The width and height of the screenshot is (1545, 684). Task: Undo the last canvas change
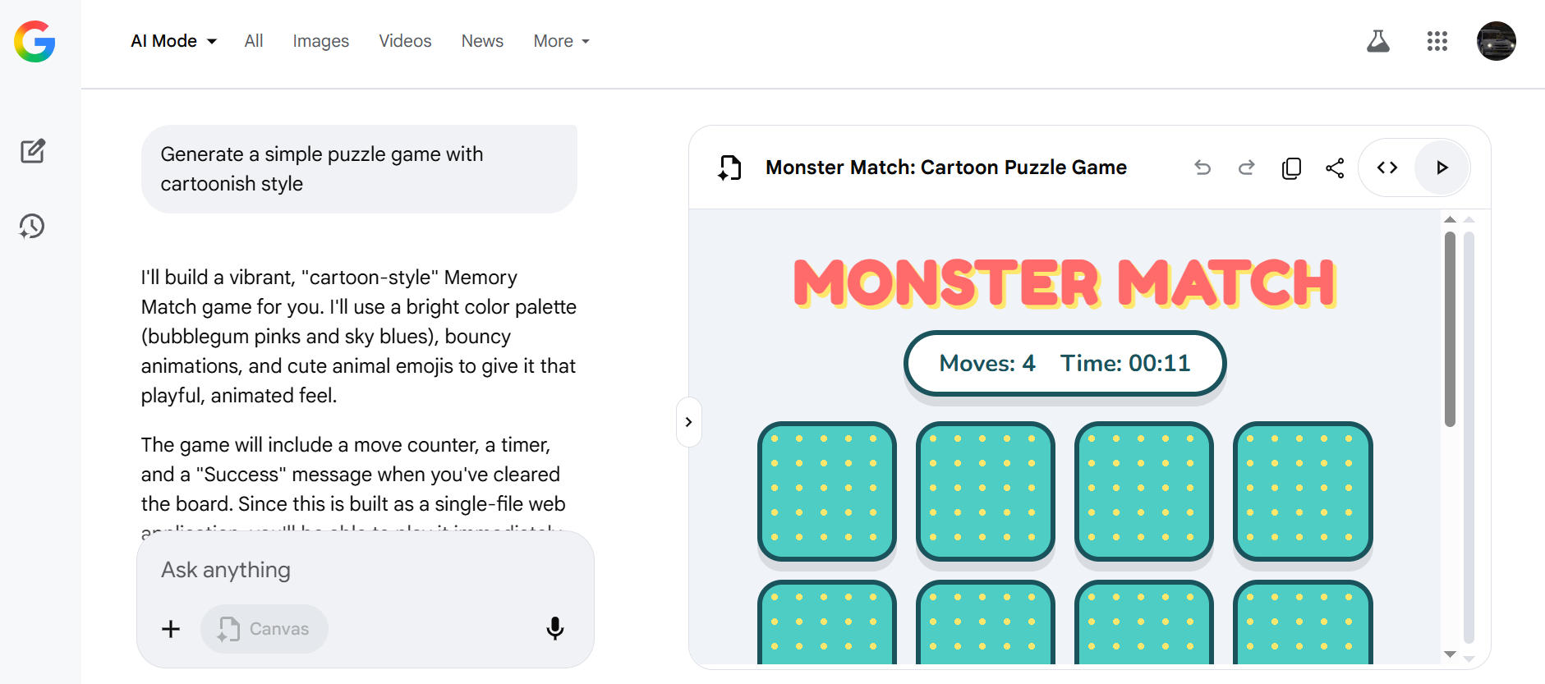tap(1202, 168)
